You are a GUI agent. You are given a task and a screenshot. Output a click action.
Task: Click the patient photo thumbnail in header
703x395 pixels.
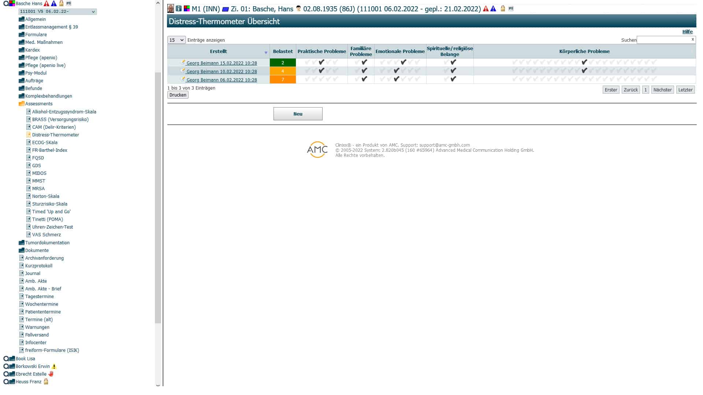click(x=171, y=8)
